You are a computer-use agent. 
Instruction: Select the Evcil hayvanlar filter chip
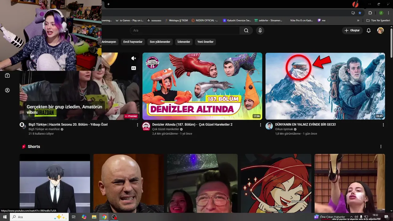tap(133, 42)
